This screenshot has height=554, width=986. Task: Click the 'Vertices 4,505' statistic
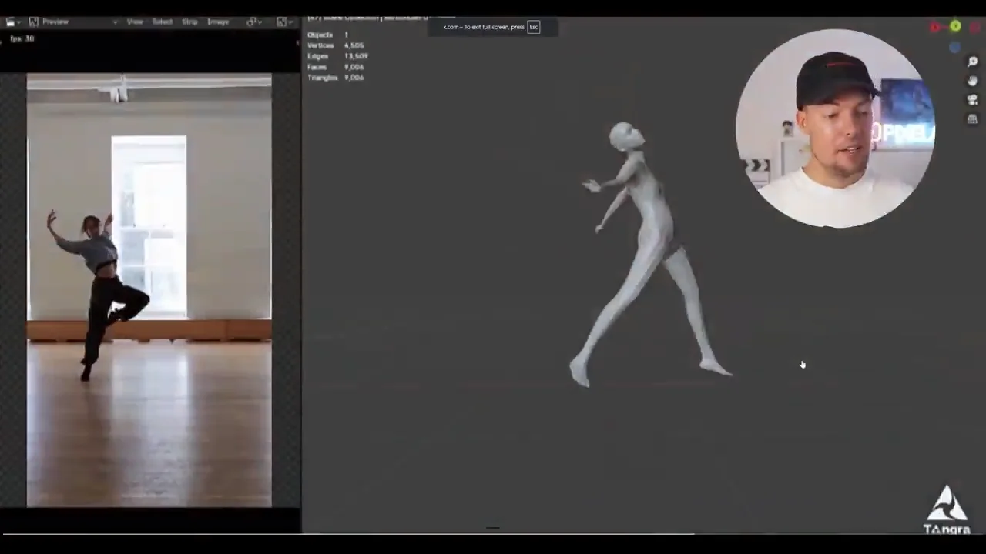(335, 45)
